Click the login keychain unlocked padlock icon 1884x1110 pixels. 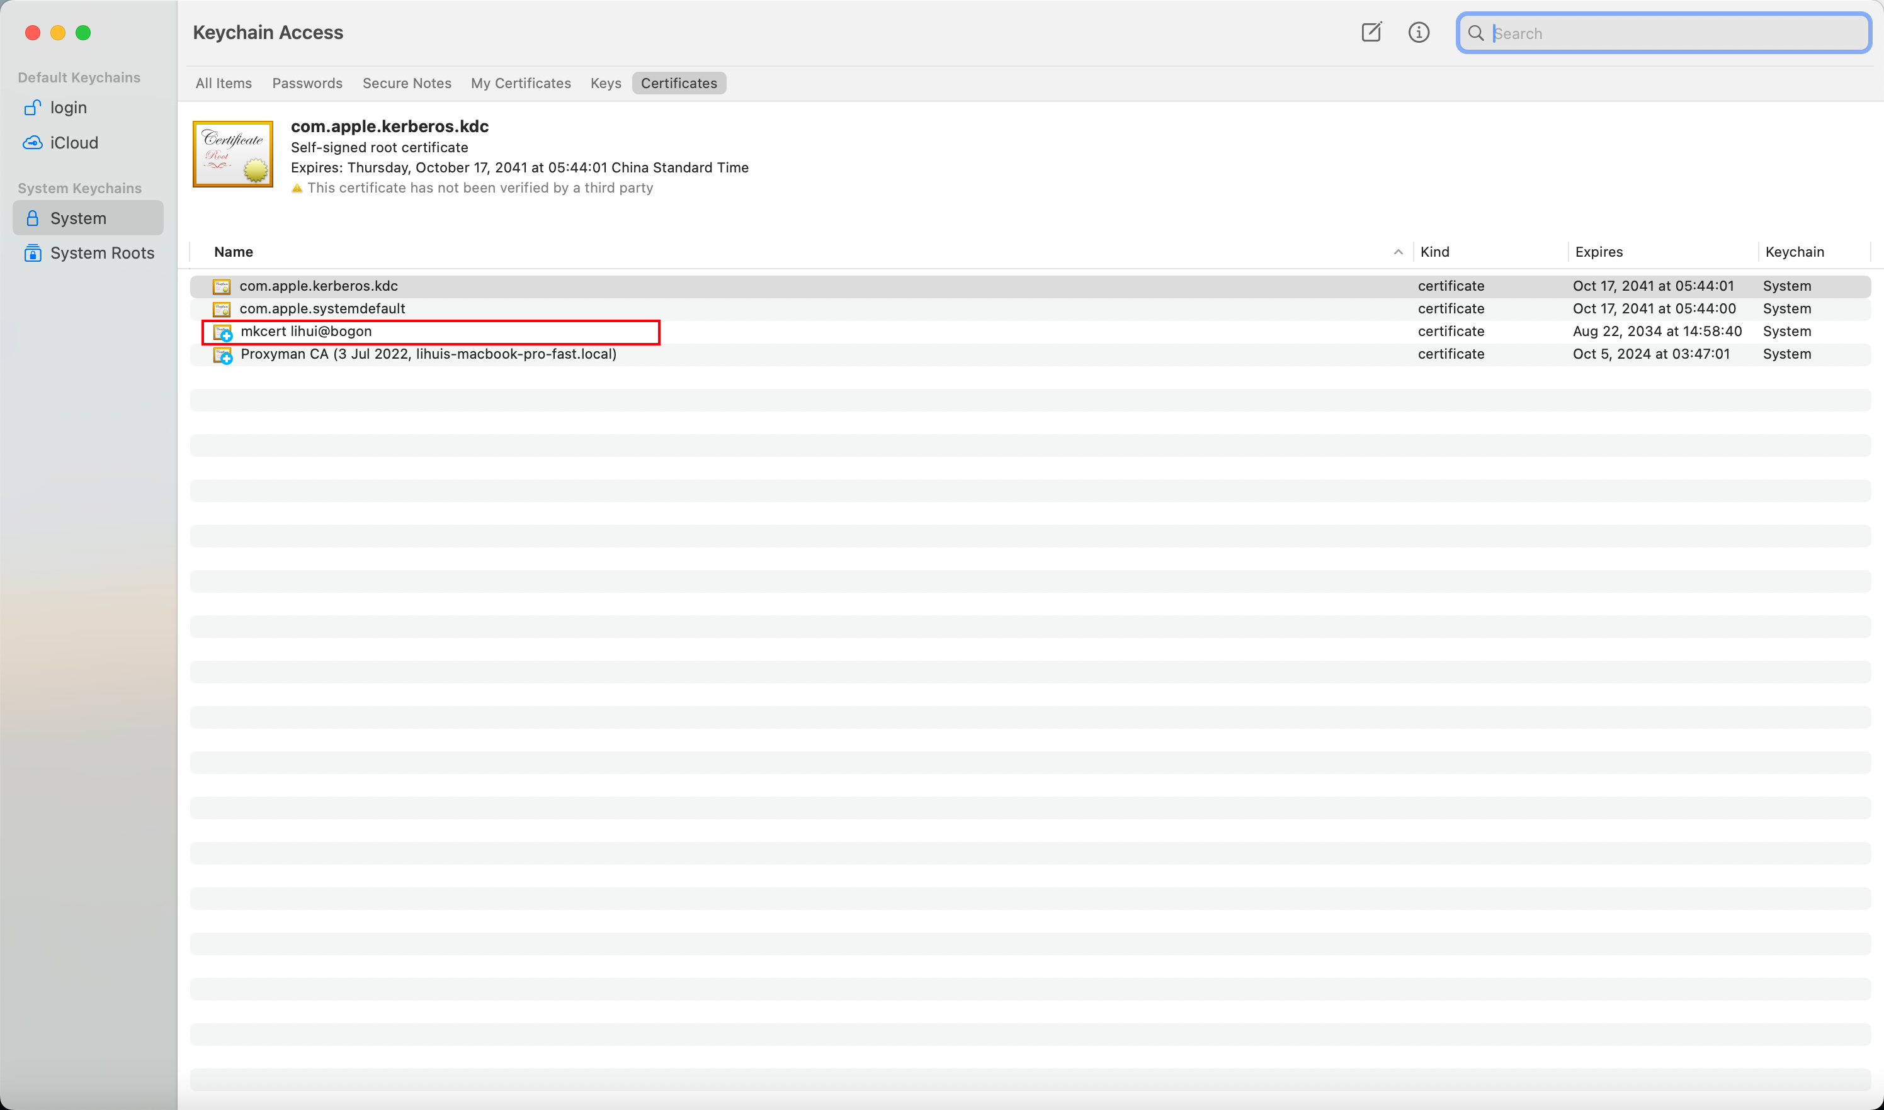(32, 108)
